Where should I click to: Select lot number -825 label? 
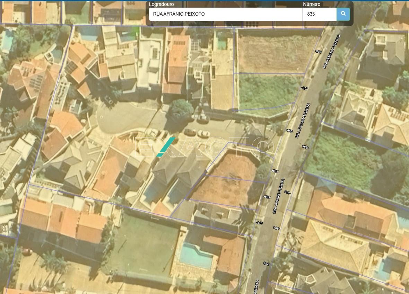click(267, 197)
